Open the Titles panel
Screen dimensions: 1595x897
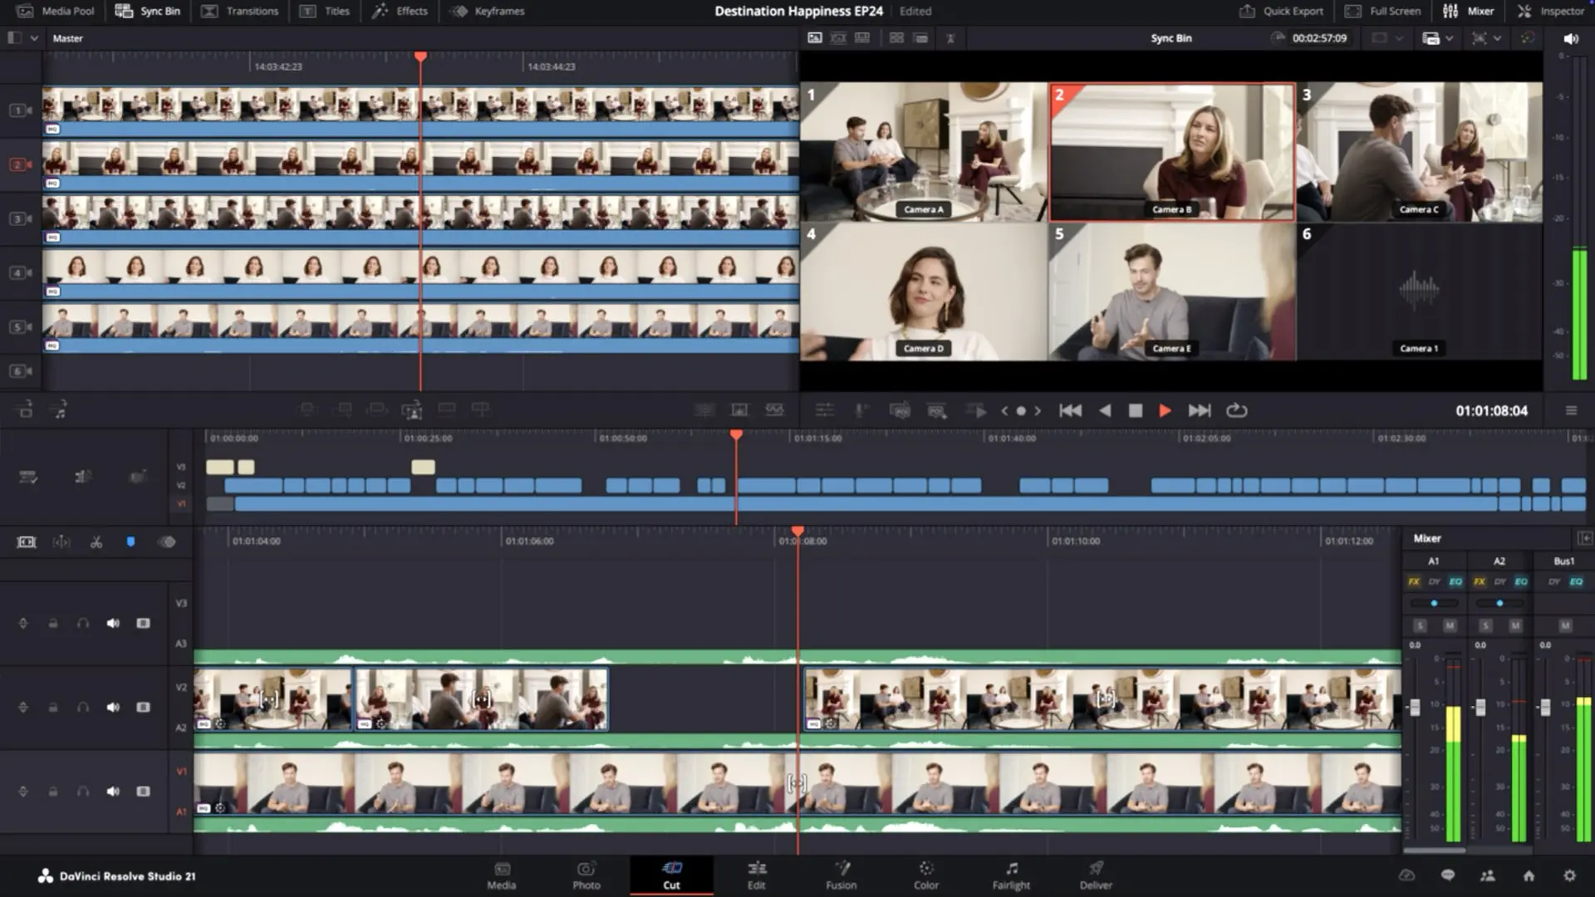click(x=326, y=11)
